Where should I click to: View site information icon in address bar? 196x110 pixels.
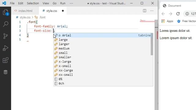(187, 14)
